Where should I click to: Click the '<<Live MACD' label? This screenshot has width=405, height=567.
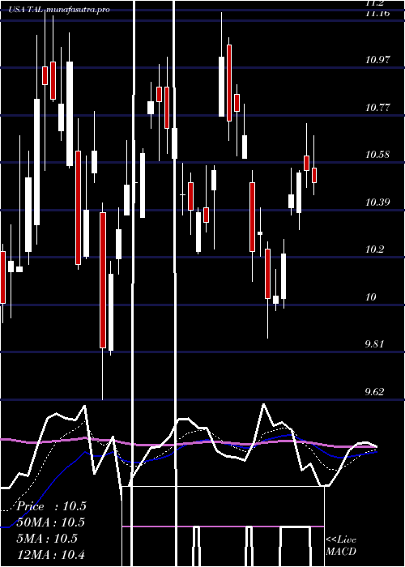tap(341, 546)
